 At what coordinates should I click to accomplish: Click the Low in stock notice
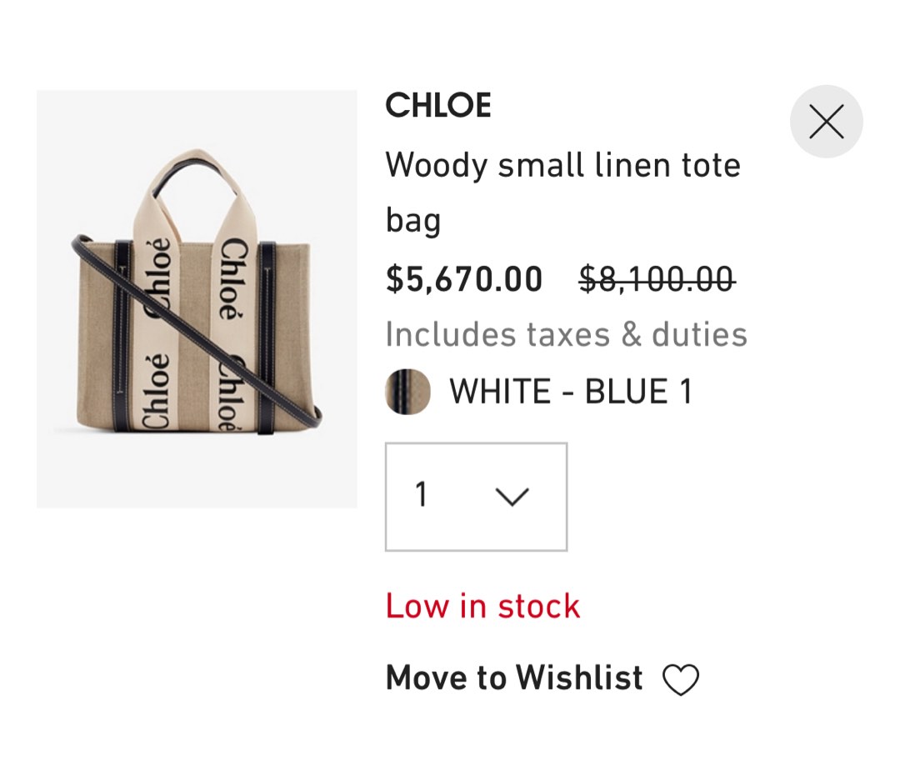pyautogui.click(x=482, y=606)
